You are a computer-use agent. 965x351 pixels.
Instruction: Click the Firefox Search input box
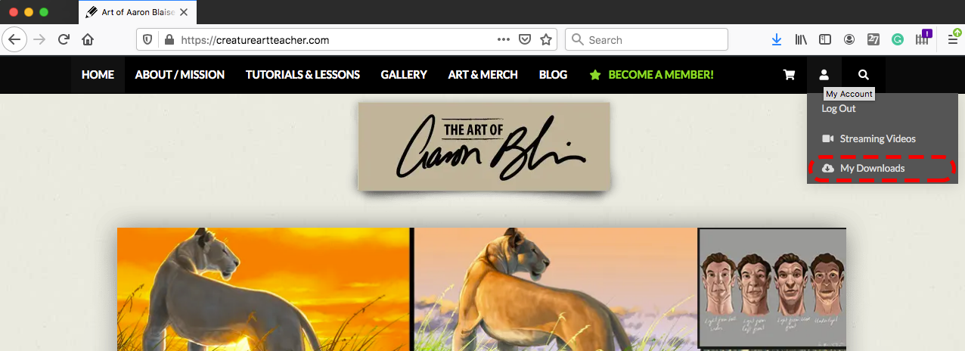coord(647,39)
